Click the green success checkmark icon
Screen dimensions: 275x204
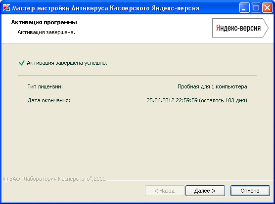point(22,63)
